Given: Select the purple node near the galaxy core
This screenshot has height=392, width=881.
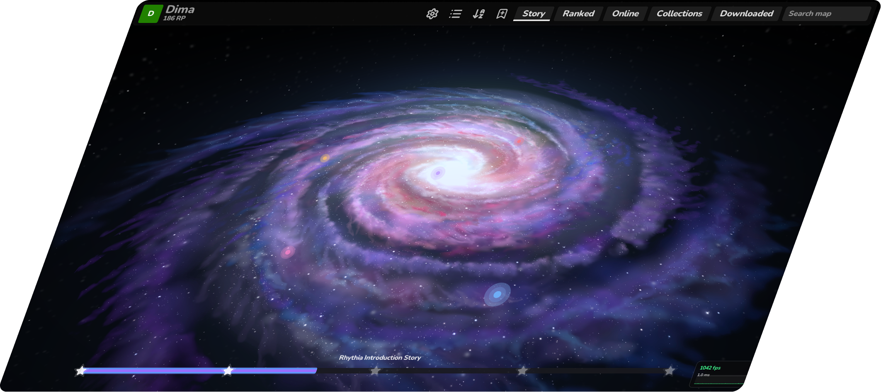Looking at the screenshot, I should [438, 173].
